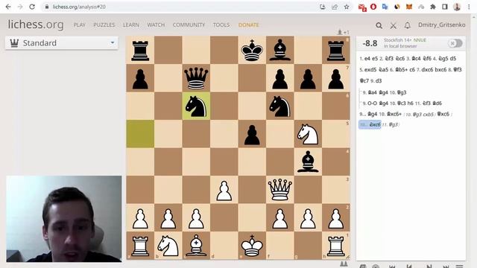Open the MetaMask fox extension
The image size is (477, 268).
pyautogui.click(x=409, y=7)
